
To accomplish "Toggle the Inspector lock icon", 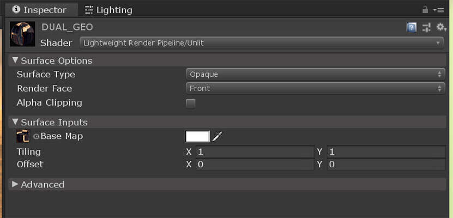I will (425, 10).
